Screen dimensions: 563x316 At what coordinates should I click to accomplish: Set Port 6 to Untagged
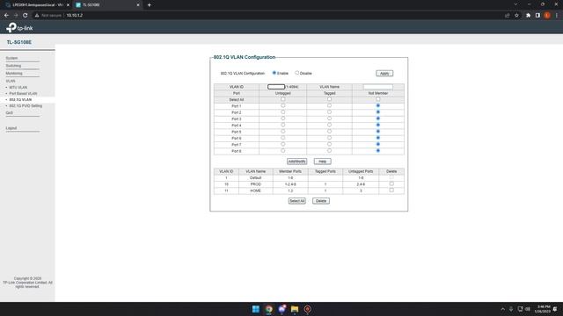point(283,138)
